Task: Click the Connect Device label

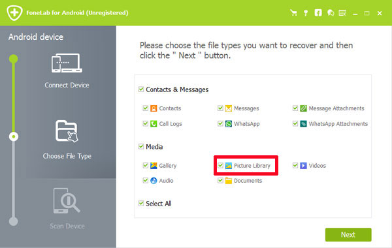Action: (67, 85)
